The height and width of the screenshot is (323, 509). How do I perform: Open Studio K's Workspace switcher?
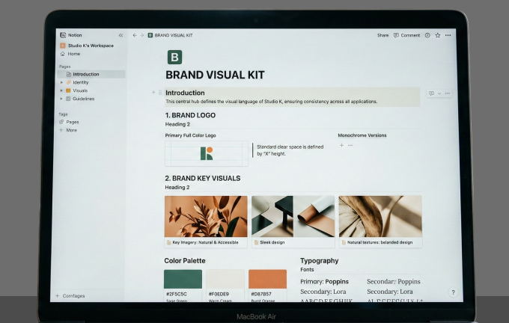[x=87, y=46]
